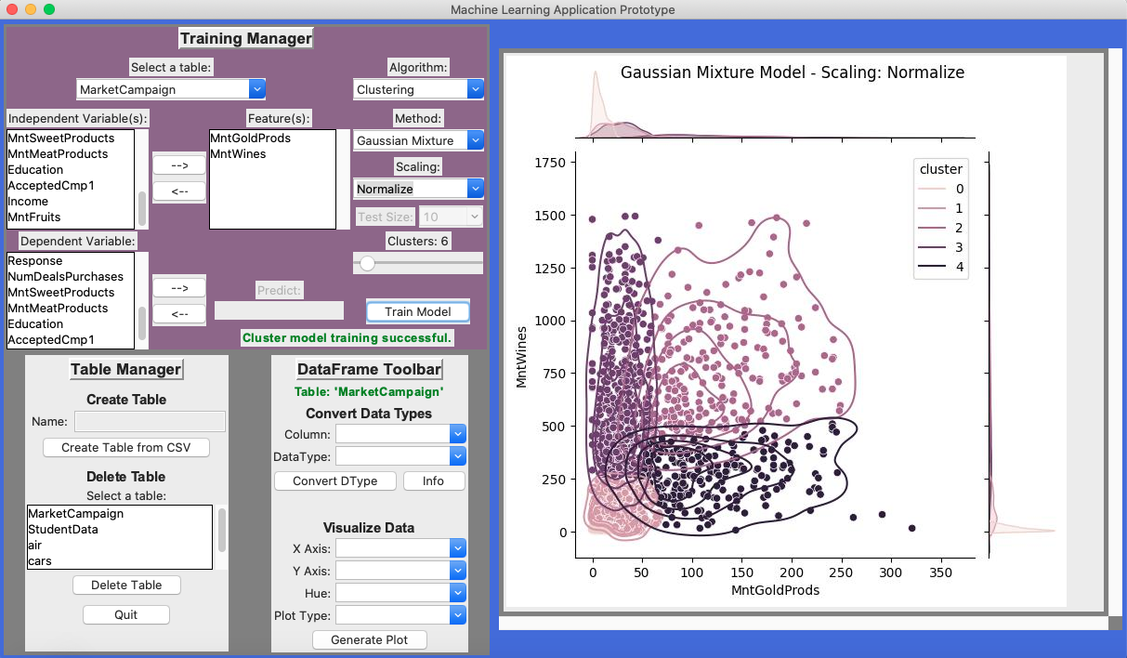Click the Info button

[x=434, y=480]
